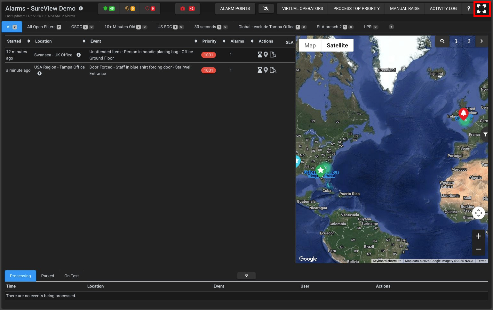493x310 pixels.
Task: Switch to the Parked tab
Action: click(x=47, y=276)
